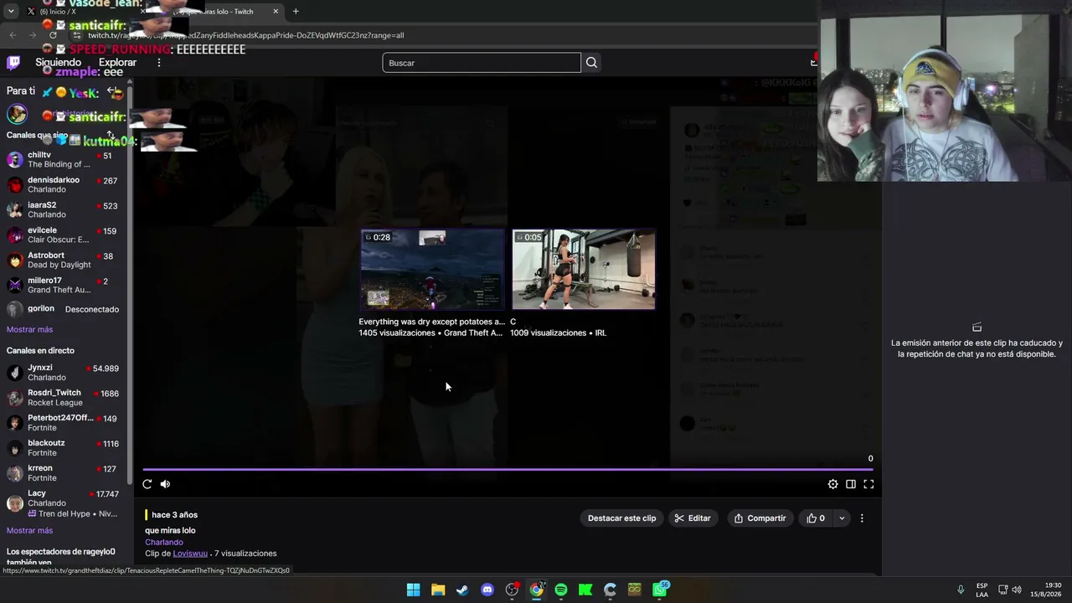Reload the page in Chrome
Screen dimensions: 1072x603
point(54,35)
